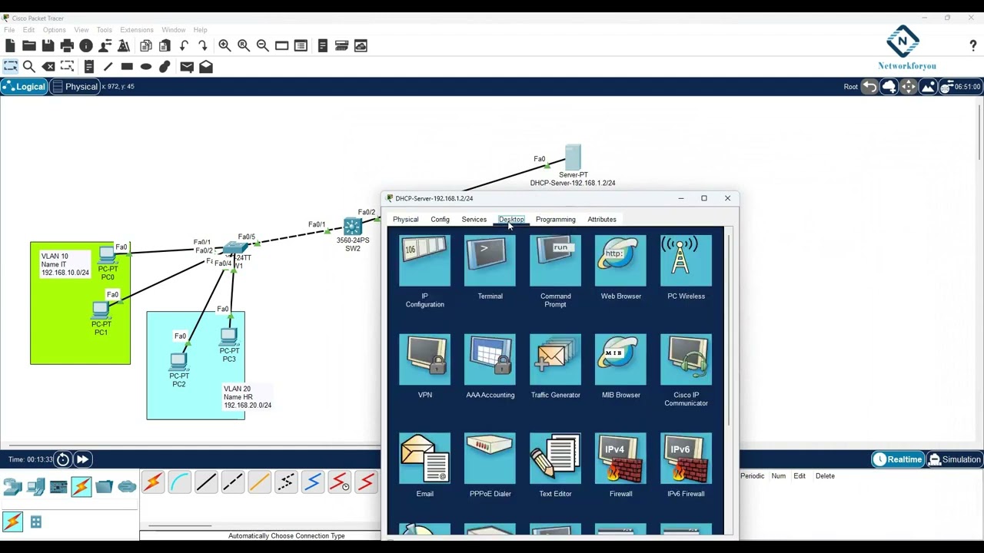Click the Zoom In toolbar icon
Screen dimensions: 984x553
pyautogui.click(x=224, y=46)
